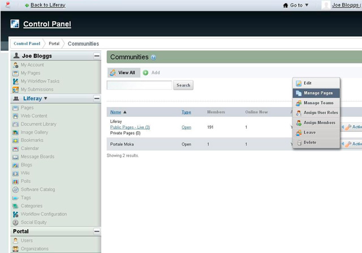
Task: Click the My Submissions icon
Action: [15, 89]
